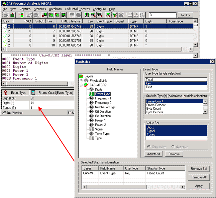
Task: Click the round stop sign toolbar icon
Action: pyautogui.click(x=36, y=15)
